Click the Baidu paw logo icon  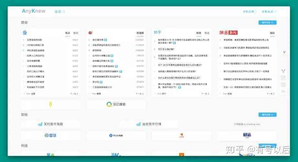click(x=25, y=32)
